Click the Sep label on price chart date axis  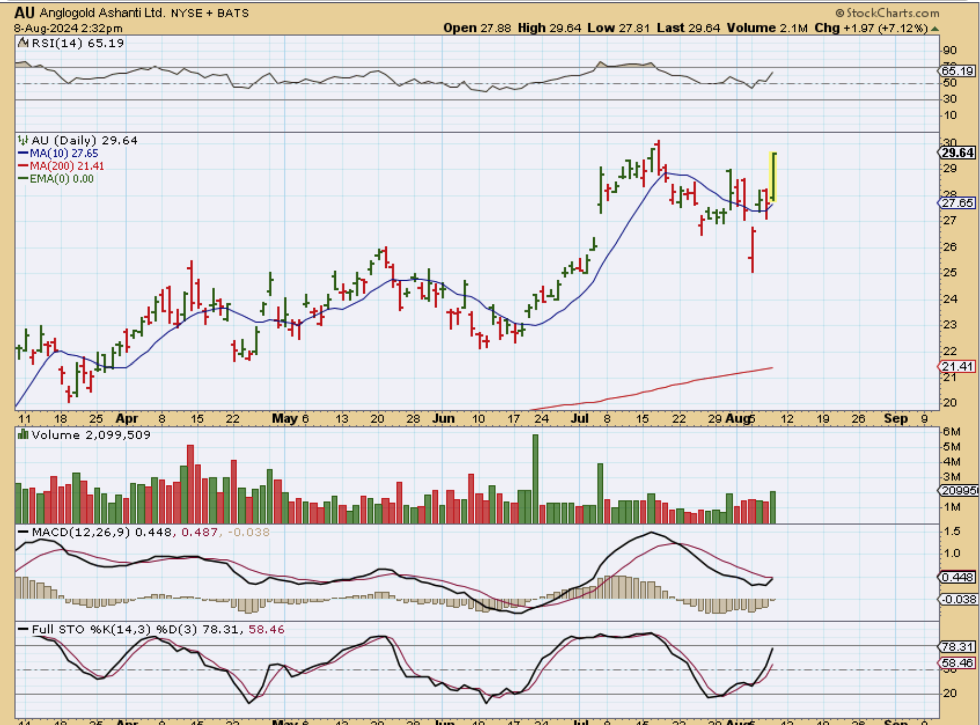[896, 419]
